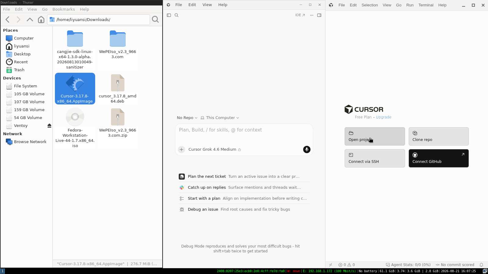The image size is (488, 274).
Task: Open Bookmarks menu in Thunar
Action: 64,9
